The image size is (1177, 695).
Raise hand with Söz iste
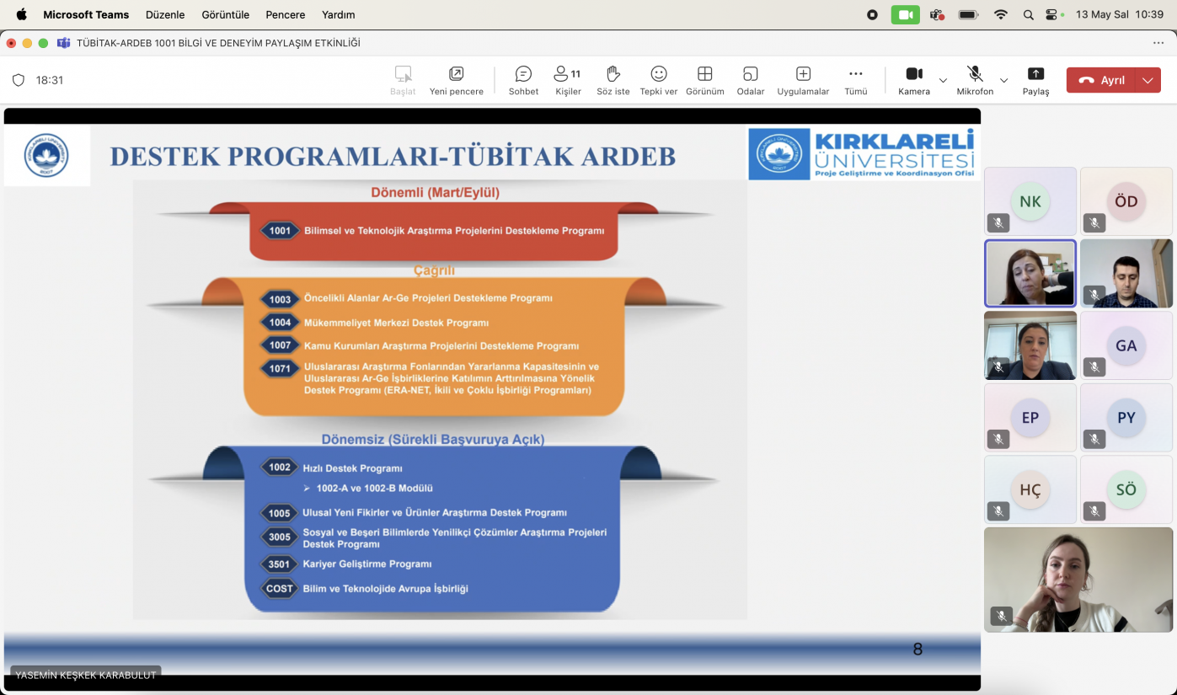[613, 80]
